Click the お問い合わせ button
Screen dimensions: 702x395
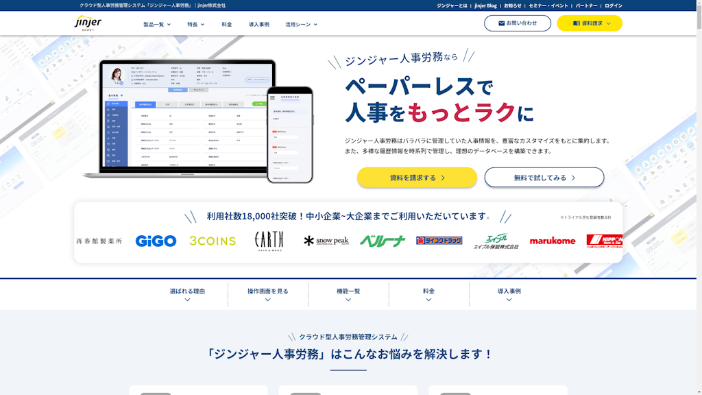point(518,23)
